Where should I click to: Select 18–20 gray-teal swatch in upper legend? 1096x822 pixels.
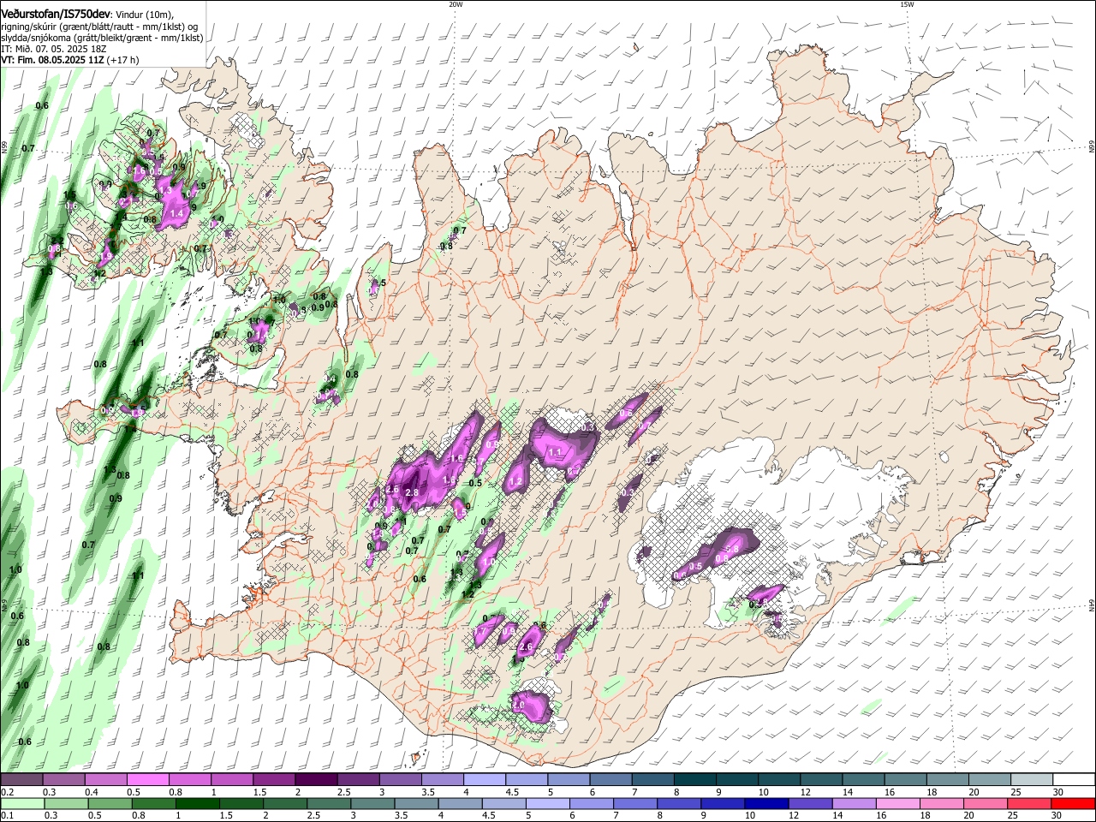tap(947, 780)
